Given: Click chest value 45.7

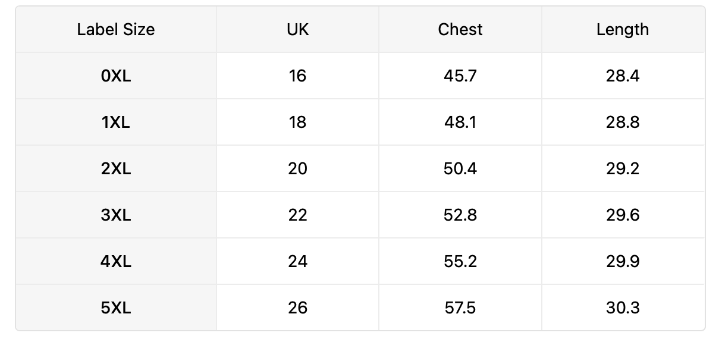Looking at the screenshot, I should click(460, 76).
